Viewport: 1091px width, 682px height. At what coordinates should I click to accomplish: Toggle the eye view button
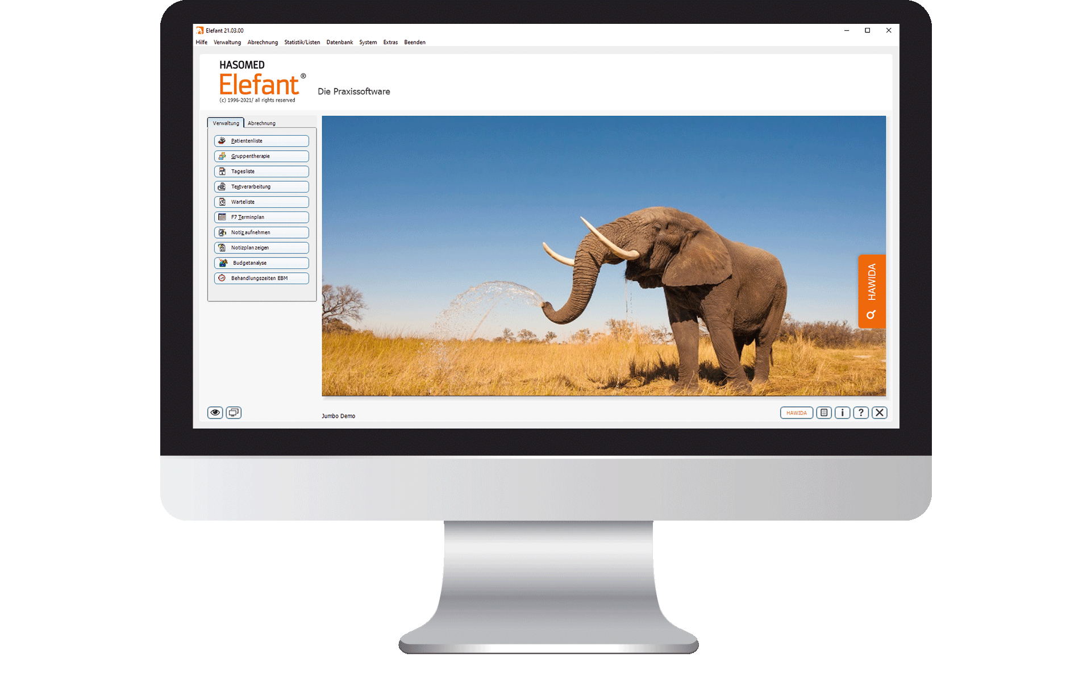tap(215, 413)
